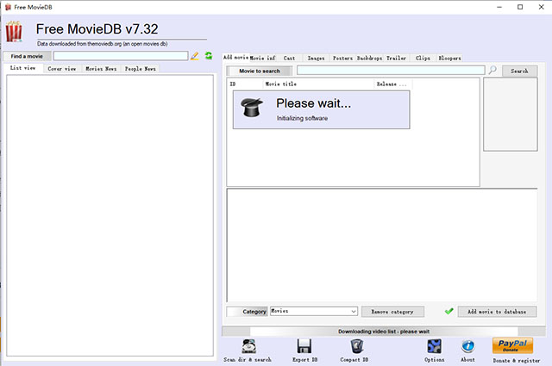
Task: Switch to the Cover view tab
Action: coord(62,69)
